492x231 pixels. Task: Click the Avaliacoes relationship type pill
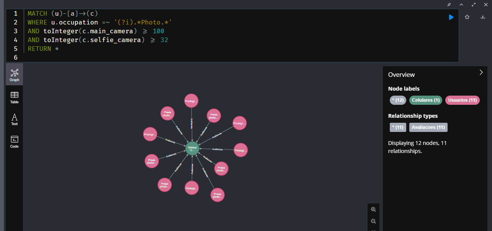pos(428,127)
